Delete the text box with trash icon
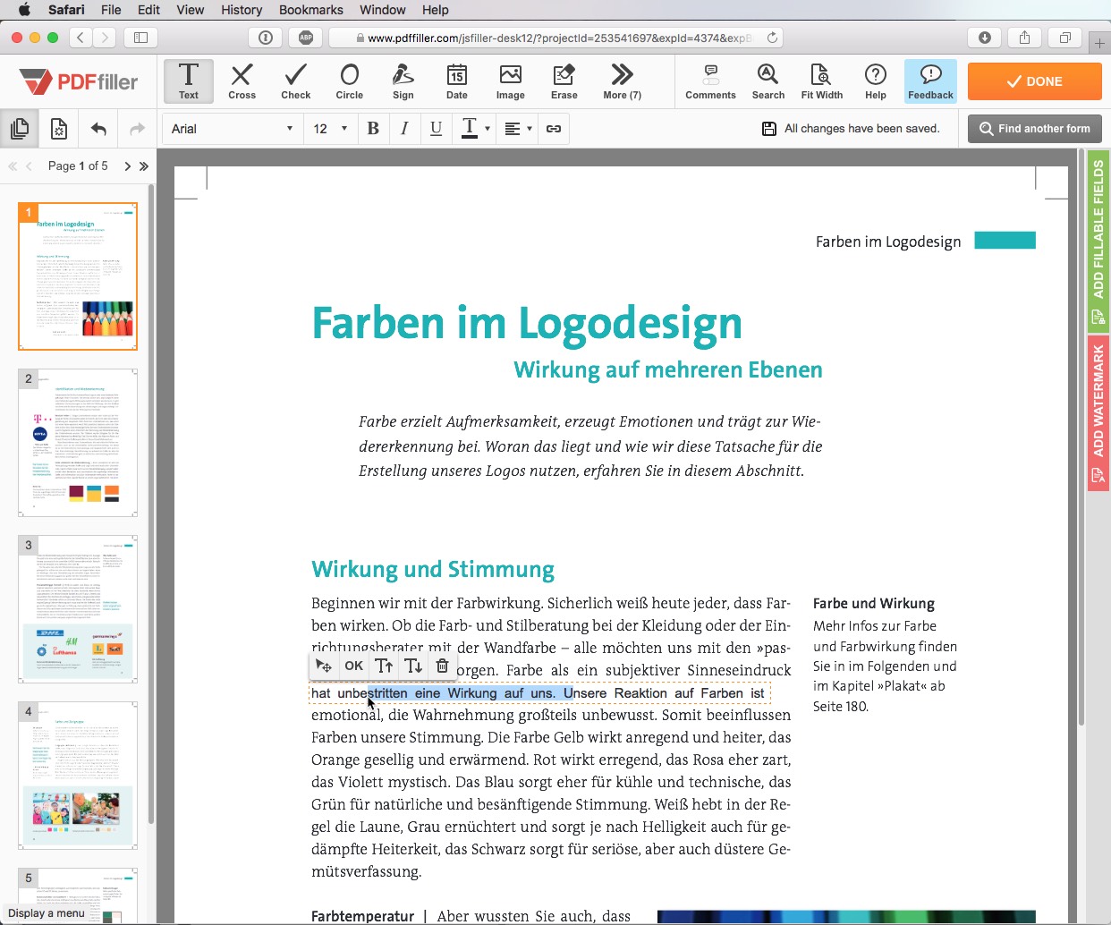Image resolution: width=1111 pixels, height=925 pixels. pos(442,666)
